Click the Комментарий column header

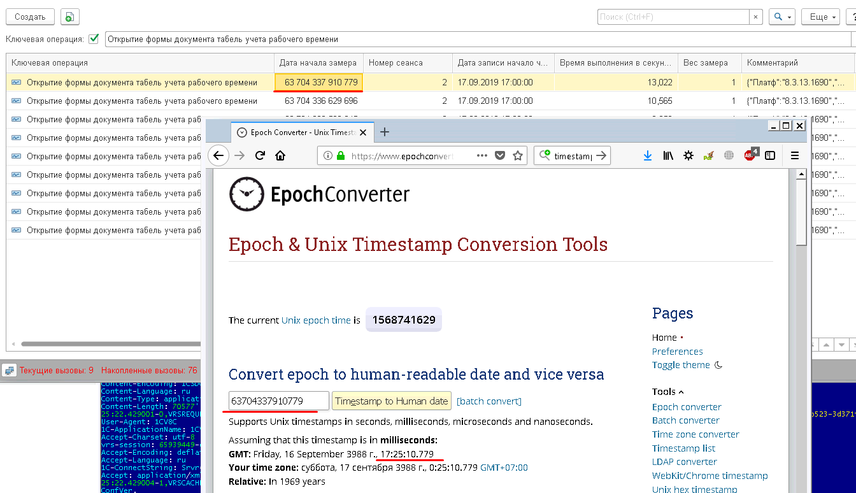(x=799, y=63)
